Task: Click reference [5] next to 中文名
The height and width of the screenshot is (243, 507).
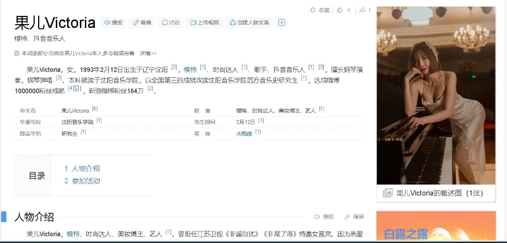Action: point(94,109)
